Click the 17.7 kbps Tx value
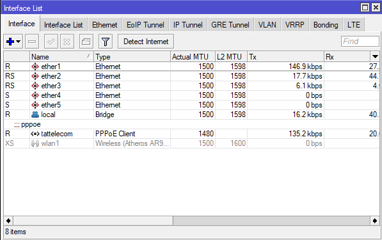382x240 pixels. [307, 76]
